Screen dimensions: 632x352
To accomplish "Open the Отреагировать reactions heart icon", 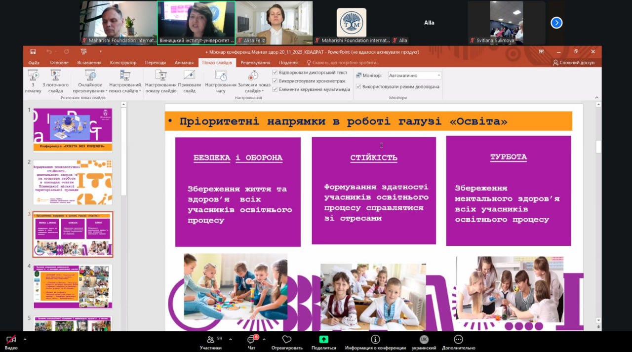I will click(287, 340).
